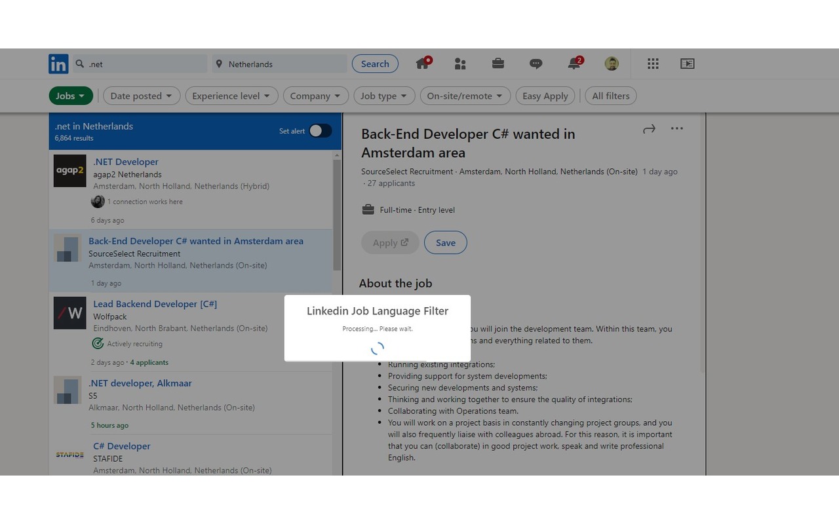Screen dimensions: 839x524
Task: Expand the Date posted filter
Action: coord(142,96)
